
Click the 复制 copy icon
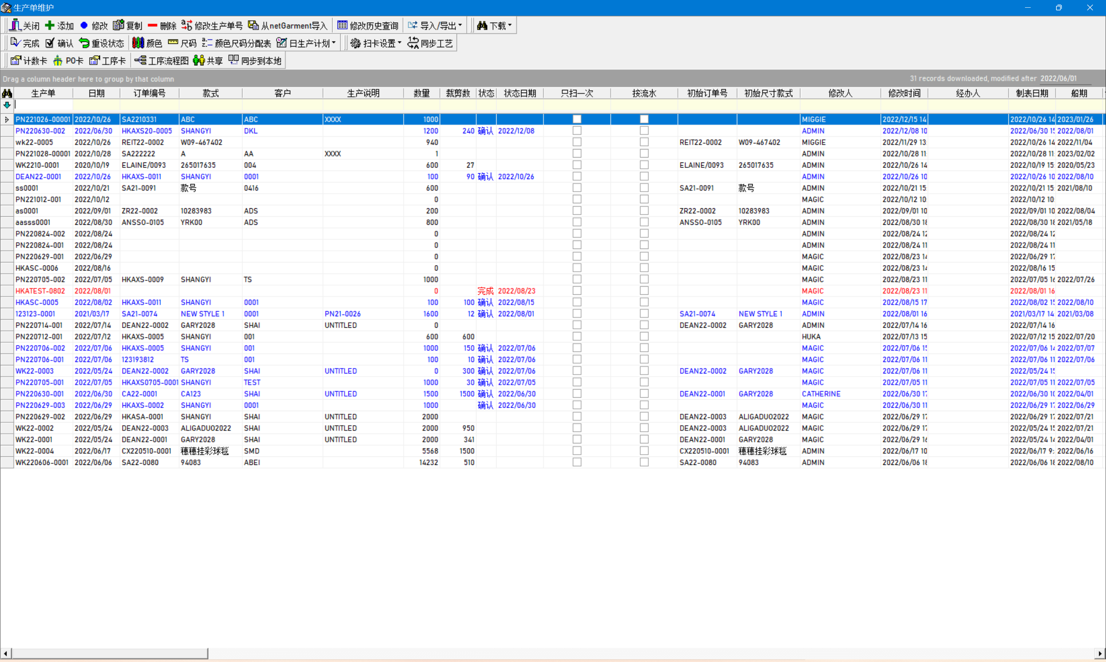(118, 25)
